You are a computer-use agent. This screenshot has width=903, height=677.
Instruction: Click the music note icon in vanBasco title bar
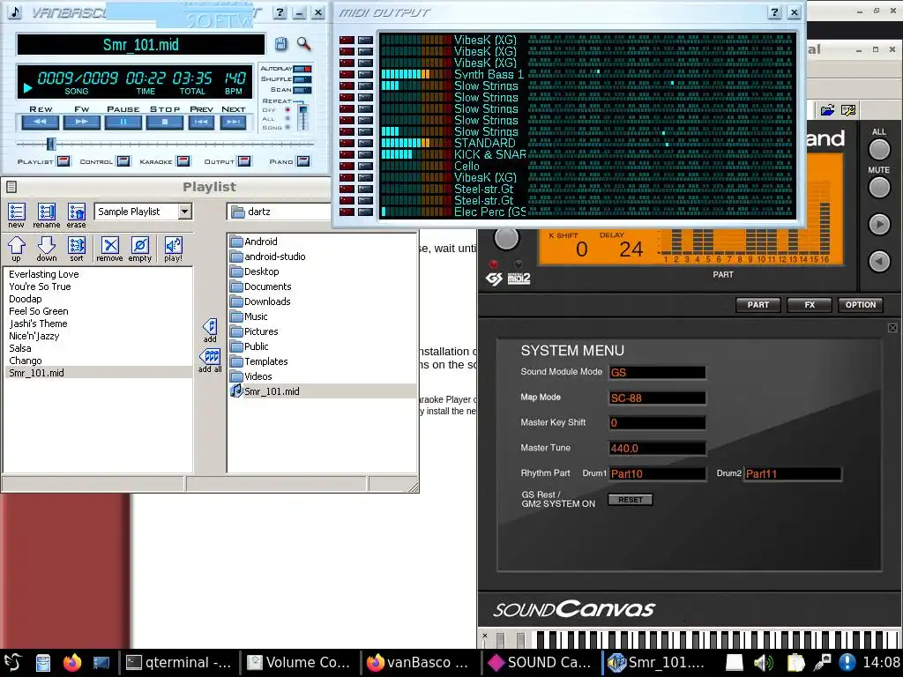point(14,12)
